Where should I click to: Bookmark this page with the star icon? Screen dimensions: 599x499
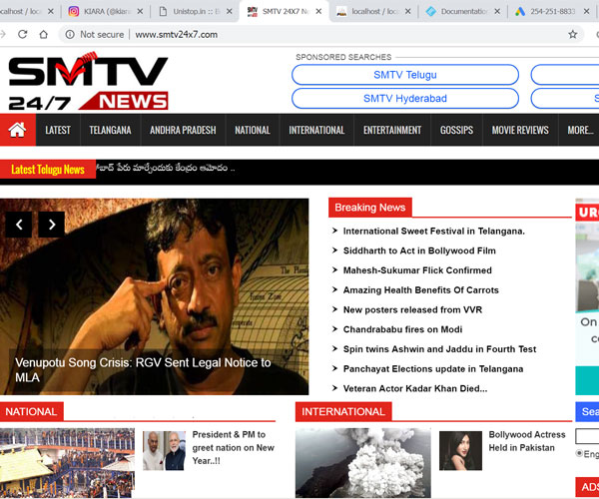pyautogui.click(x=573, y=34)
